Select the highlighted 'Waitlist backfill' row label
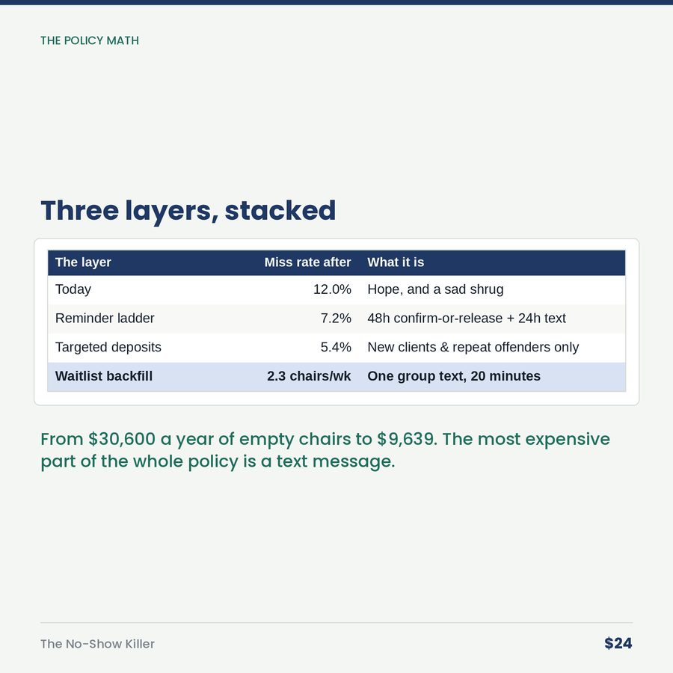 pyautogui.click(x=104, y=376)
